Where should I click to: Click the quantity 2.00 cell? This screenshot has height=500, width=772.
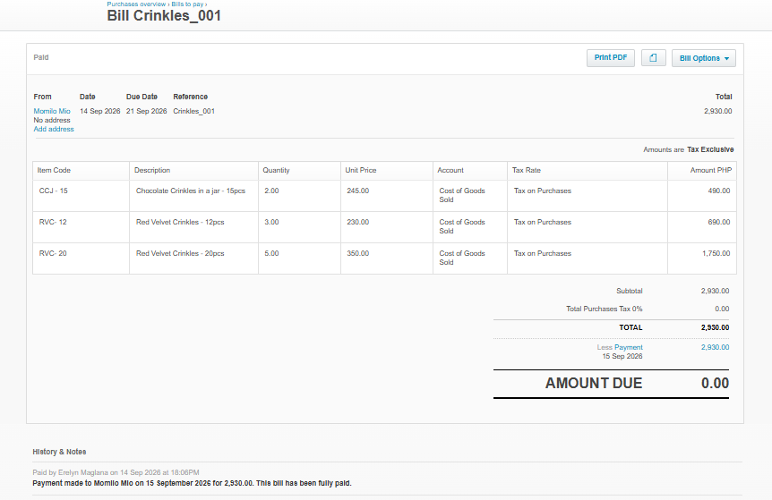299,196
